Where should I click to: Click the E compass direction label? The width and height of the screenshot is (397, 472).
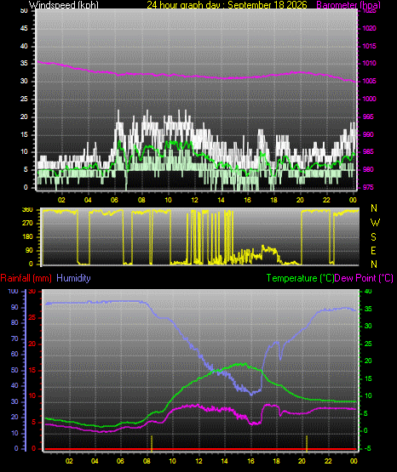click(x=373, y=250)
